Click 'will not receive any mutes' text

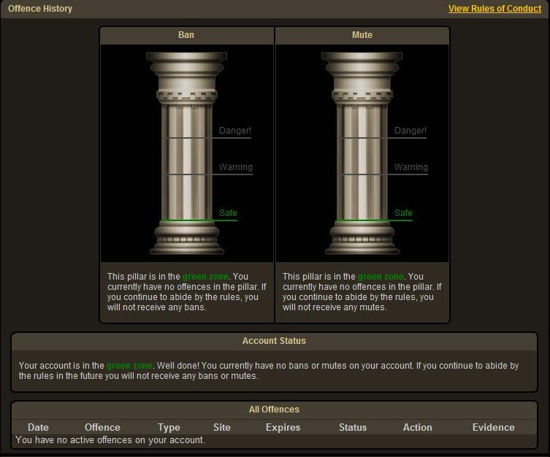[335, 307]
